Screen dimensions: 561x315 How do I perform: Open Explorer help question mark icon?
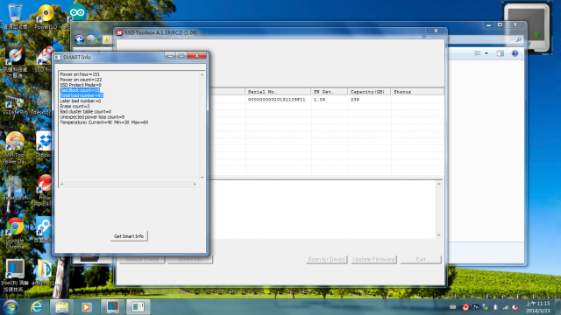pos(515,53)
